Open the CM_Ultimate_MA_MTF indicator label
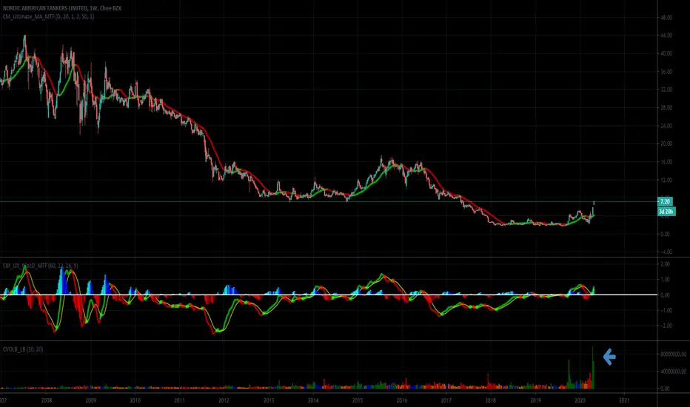Image resolution: width=690 pixels, height=407 pixels. [48, 16]
